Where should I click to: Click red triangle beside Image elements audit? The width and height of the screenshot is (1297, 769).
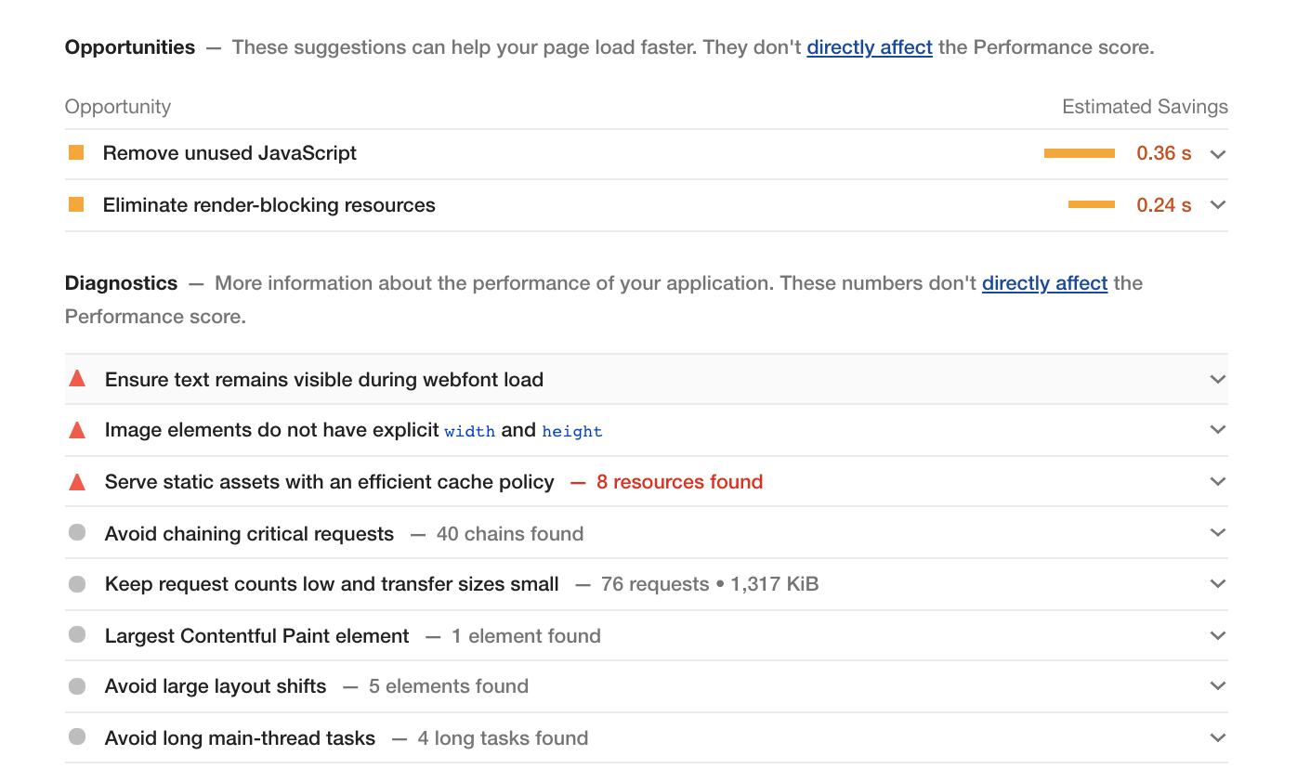click(x=77, y=430)
